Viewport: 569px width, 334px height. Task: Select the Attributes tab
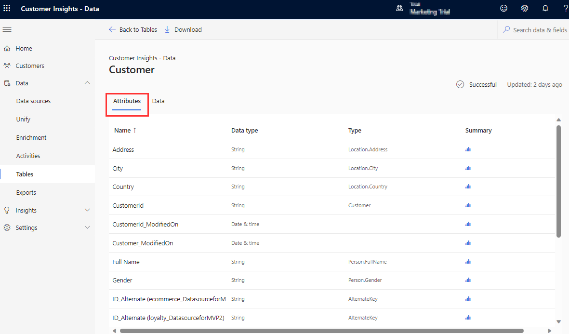coord(127,101)
